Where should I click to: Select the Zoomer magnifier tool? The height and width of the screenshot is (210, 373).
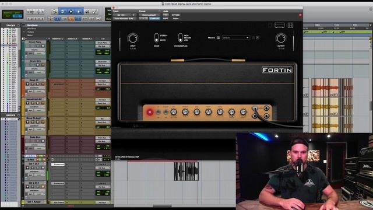coord(54,11)
